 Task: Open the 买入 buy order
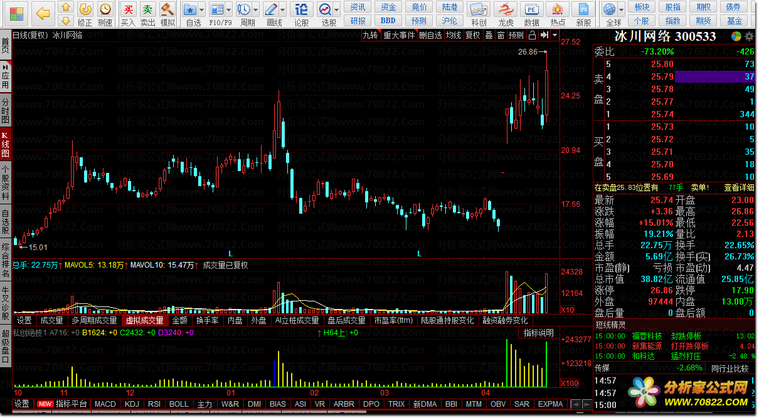128,14
